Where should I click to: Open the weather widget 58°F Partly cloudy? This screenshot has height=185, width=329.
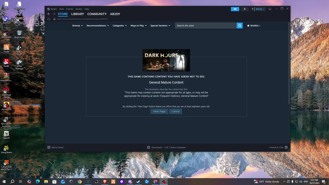(x=266, y=182)
